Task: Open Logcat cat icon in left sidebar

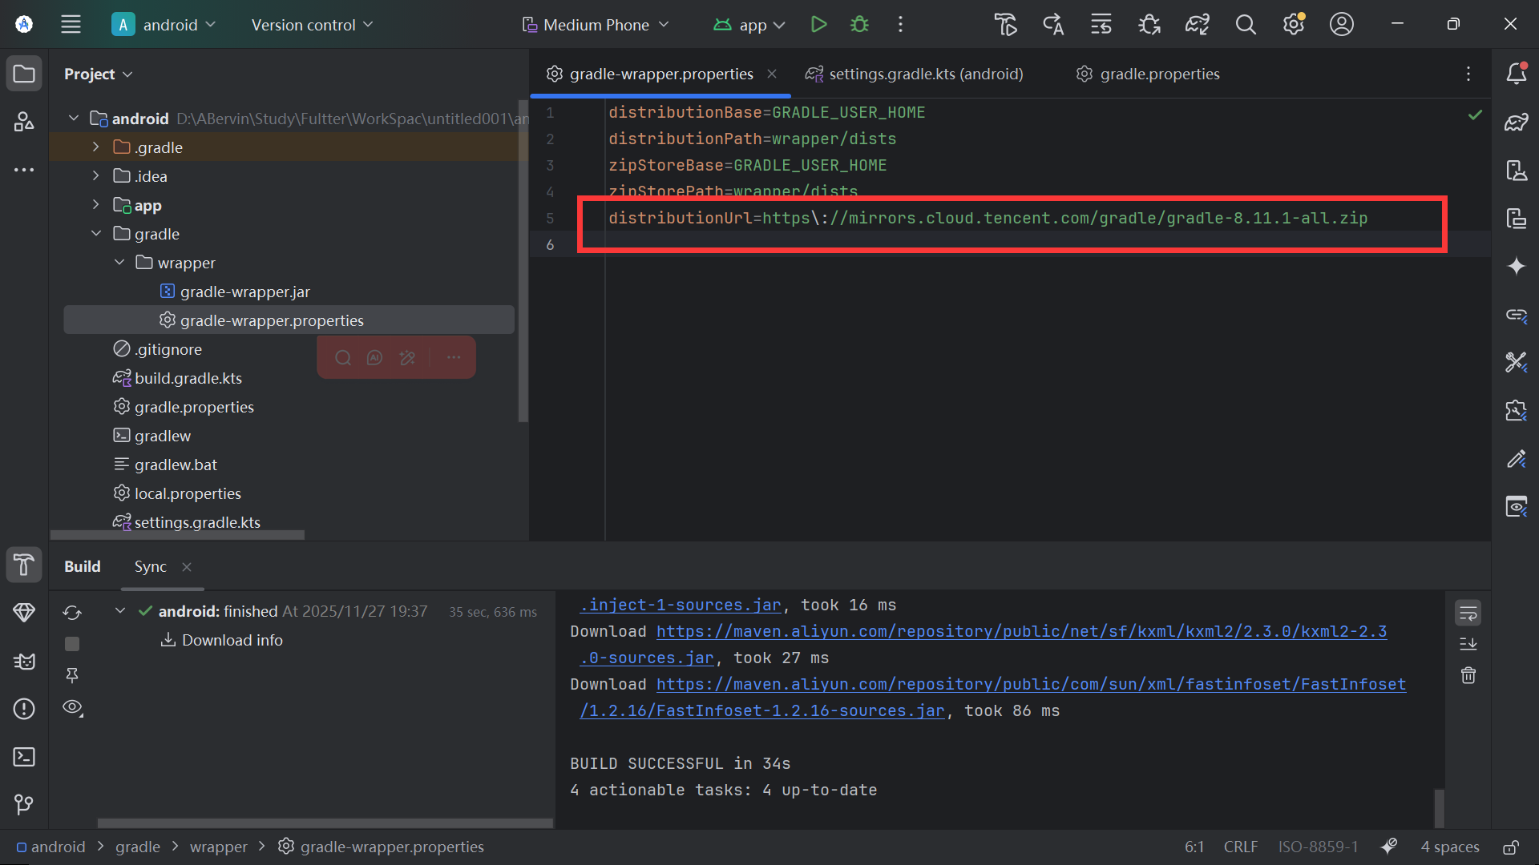Action: tap(24, 662)
